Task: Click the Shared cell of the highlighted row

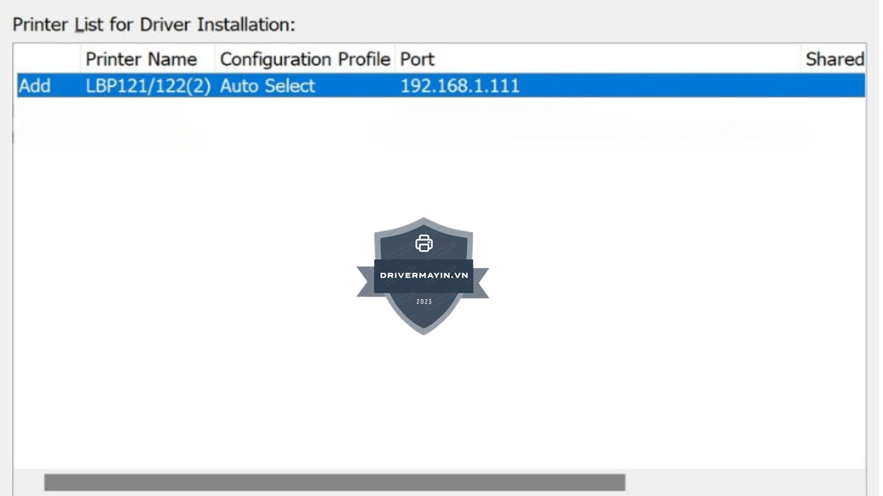Action: pos(834,86)
